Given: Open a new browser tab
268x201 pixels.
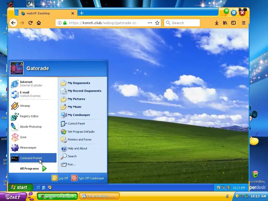Looking at the screenshot, I should click(x=82, y=13).
